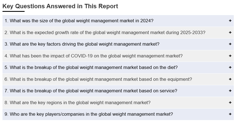Click plus icon on equipment breakup row
Screen dimensions: 236x122
pyautogui.click(x=230, y=79)
